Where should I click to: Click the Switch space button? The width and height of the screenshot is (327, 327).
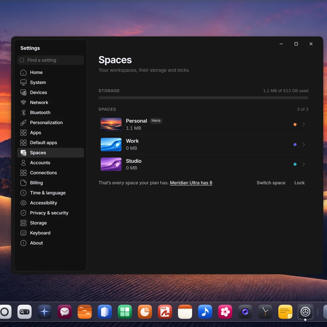pyautogui.click(x=271, y=183)
